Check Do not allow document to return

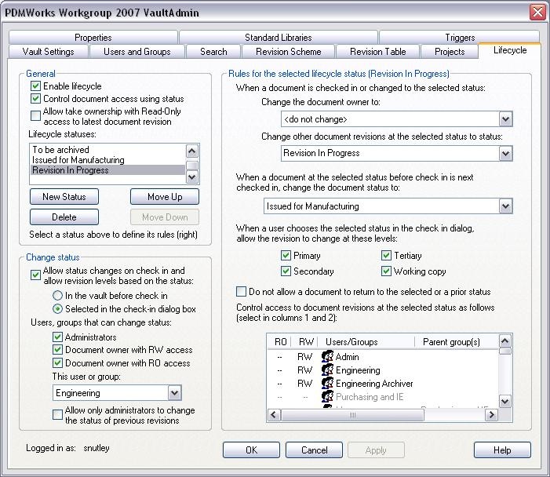click(241, 292)
